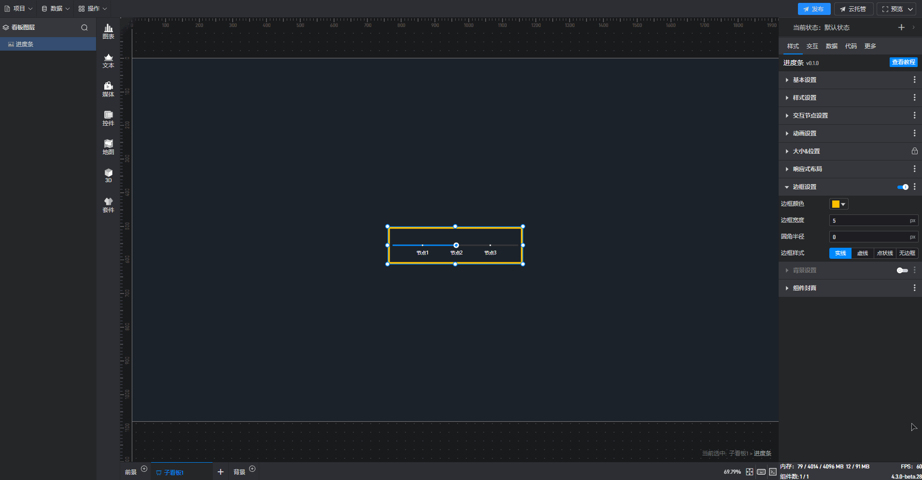Open the 地图 (map) component library
Screen dimensions: 922x480
coord(108,147)
